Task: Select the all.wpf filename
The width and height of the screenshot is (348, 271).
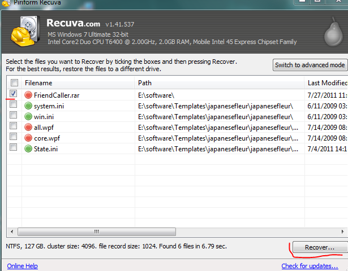Action: pyautogui.click(x=44, y=128)
